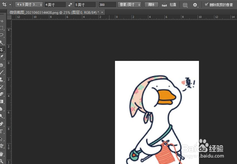Select the Move tool
Image resolution: width=237 pixels, height=164 pixels.
[x=2, y=21]
